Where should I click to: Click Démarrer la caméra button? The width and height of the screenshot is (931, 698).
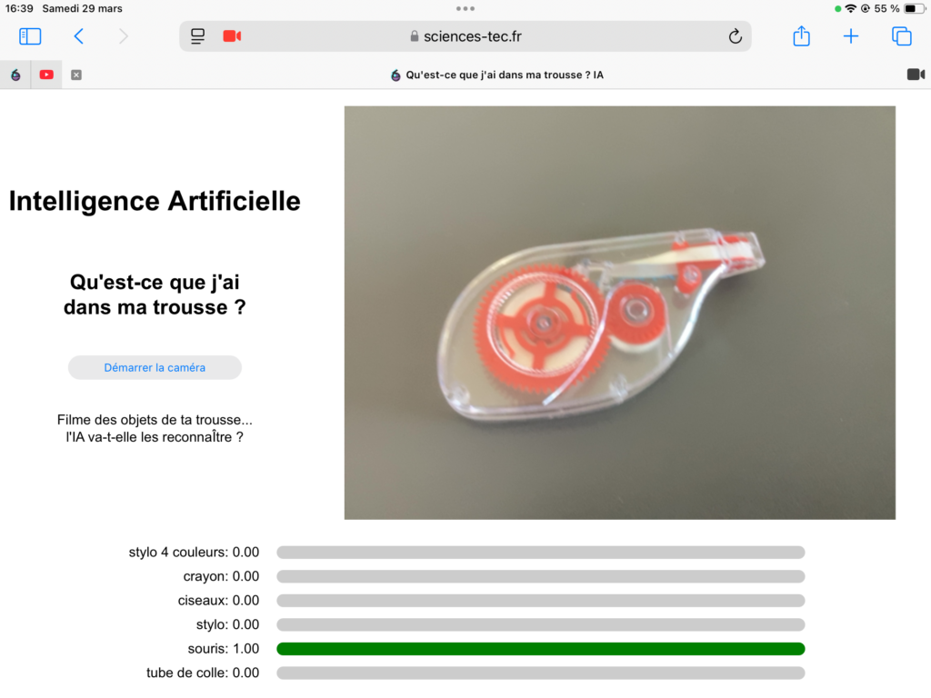[x=155, y=367]
